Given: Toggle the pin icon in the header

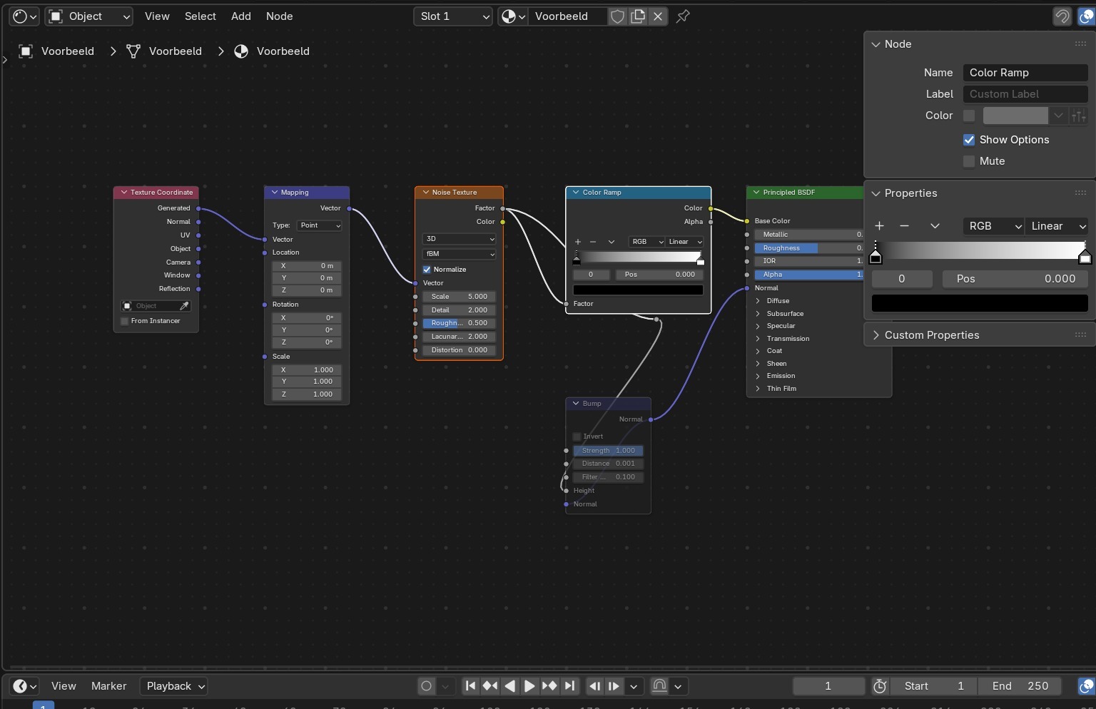Looking at the screenshot, I should click(683, 16).
